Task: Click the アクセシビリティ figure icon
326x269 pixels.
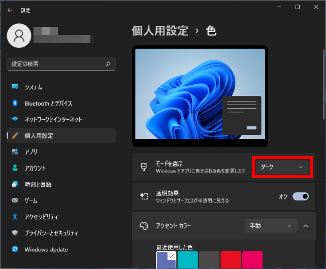Action: click(x=15, y=216)
